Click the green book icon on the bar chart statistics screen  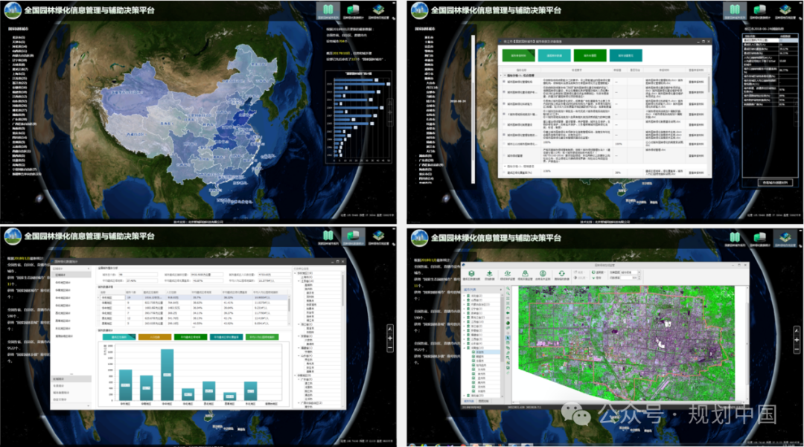[x=328, y=236]
